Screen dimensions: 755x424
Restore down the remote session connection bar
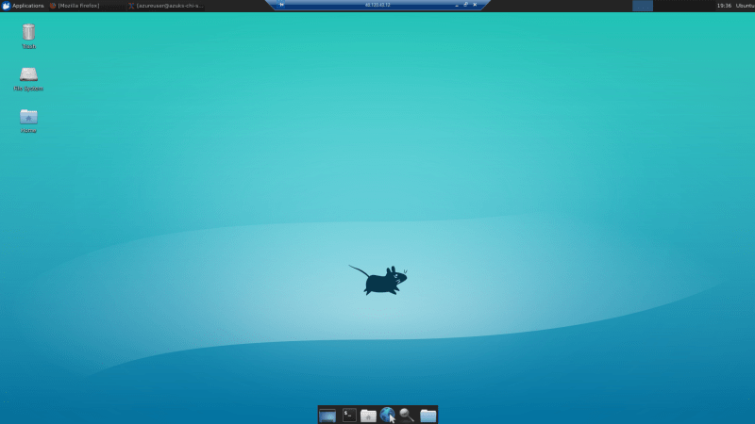(x=465, y=5)
